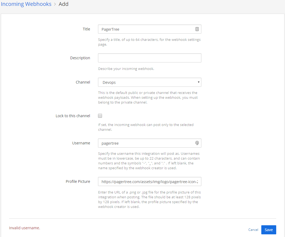The width and height of the screenshot is (285, 237).
Task: Select the Add breadcrumb item
Action: click(x=64, y=4)
